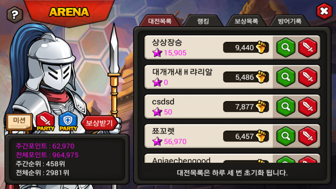The width and height of the screenshot is (336, 189).
Task: Open the blue defense PARTY shield icon
Action: tap(68, 121)
